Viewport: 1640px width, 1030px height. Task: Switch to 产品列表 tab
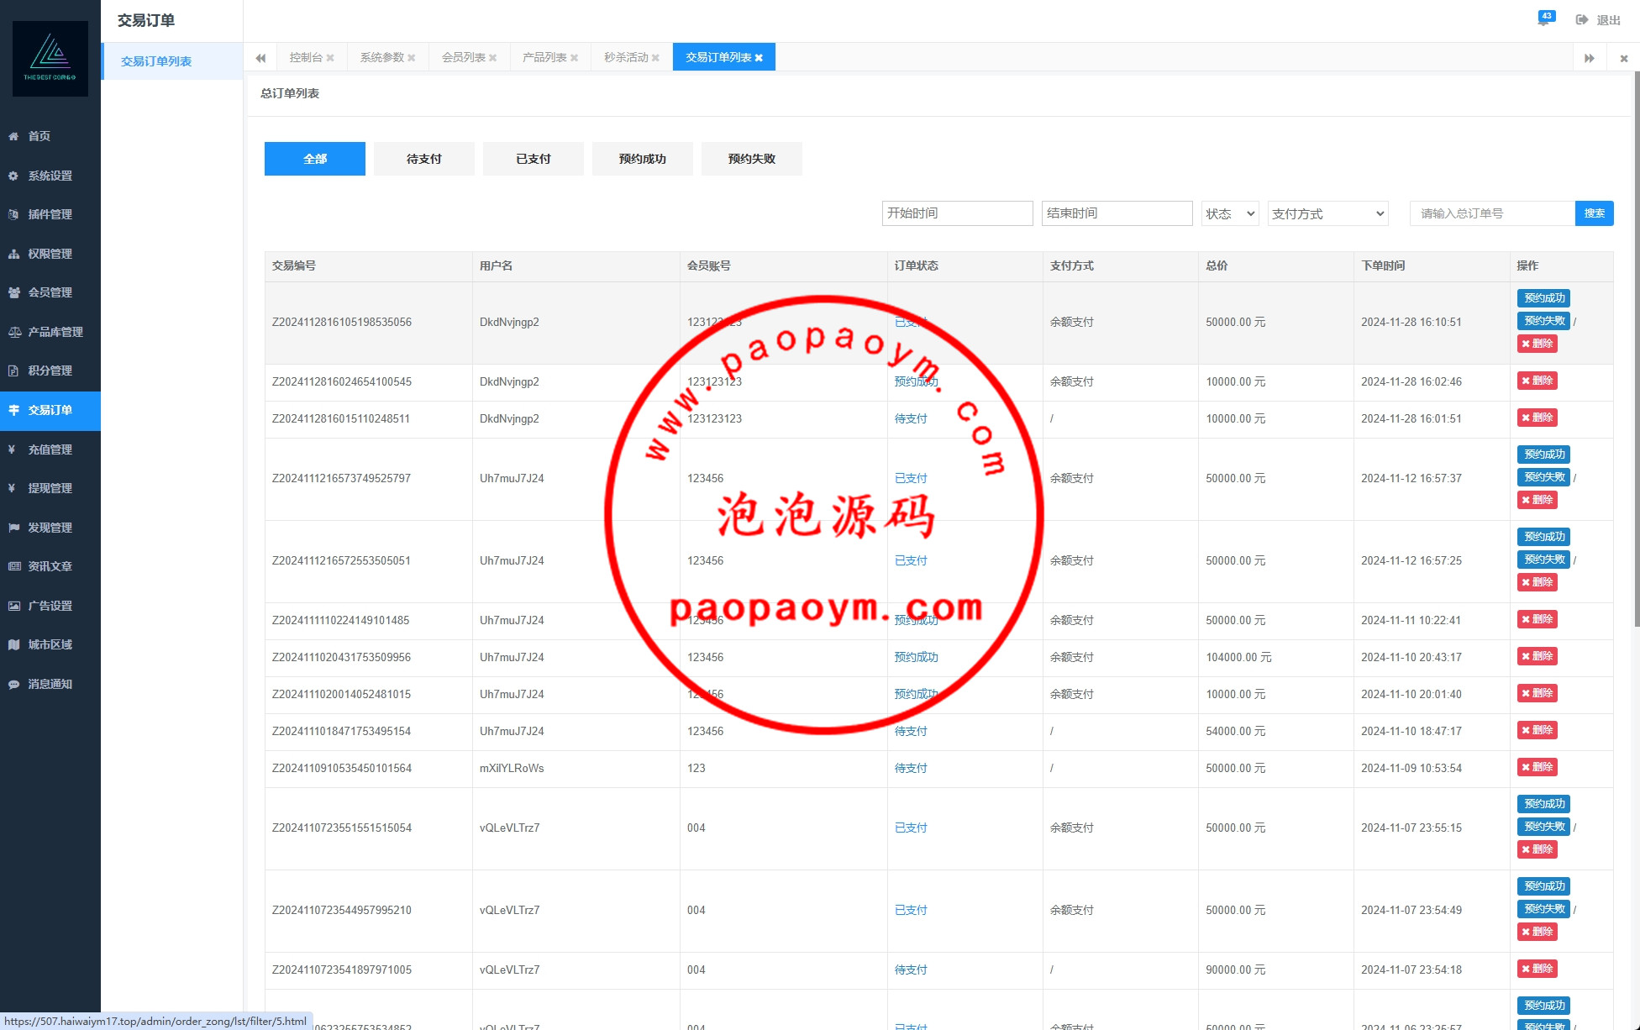(544, 57)
